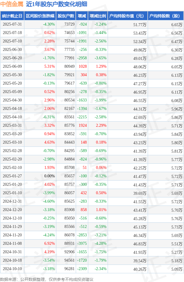Select the 区间股价涨跌幅 column header
Screen dimensions: 184x282
40,16
